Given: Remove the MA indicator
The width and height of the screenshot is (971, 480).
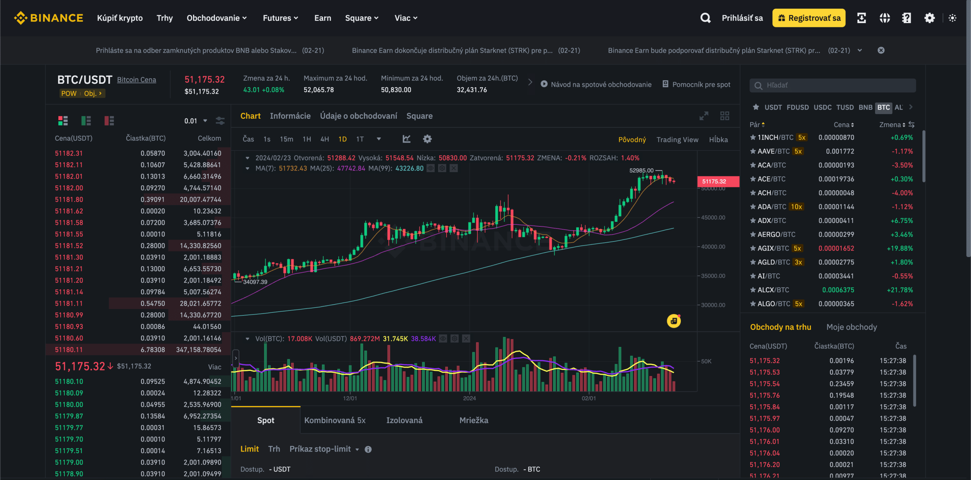Looking at the screenshot, I should (454, 168).
